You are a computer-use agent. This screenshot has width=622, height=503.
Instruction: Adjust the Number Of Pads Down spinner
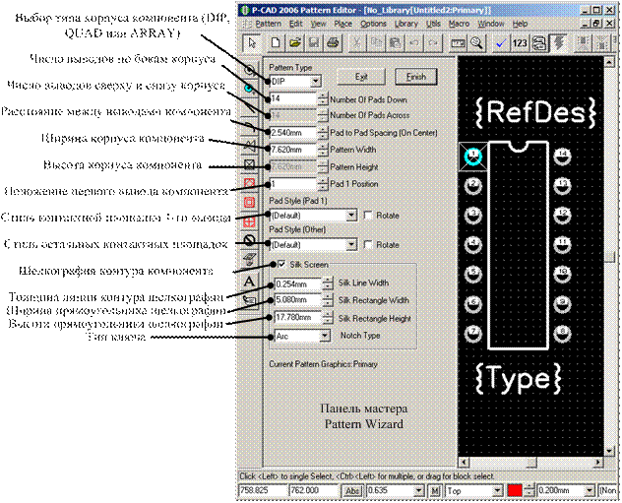pos(323,98)
